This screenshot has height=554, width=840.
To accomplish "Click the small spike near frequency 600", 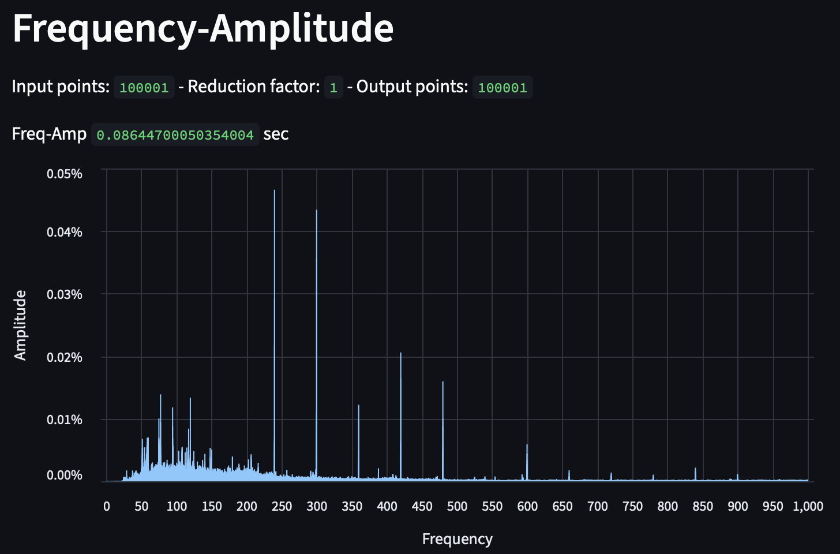I will click(527, 450).
